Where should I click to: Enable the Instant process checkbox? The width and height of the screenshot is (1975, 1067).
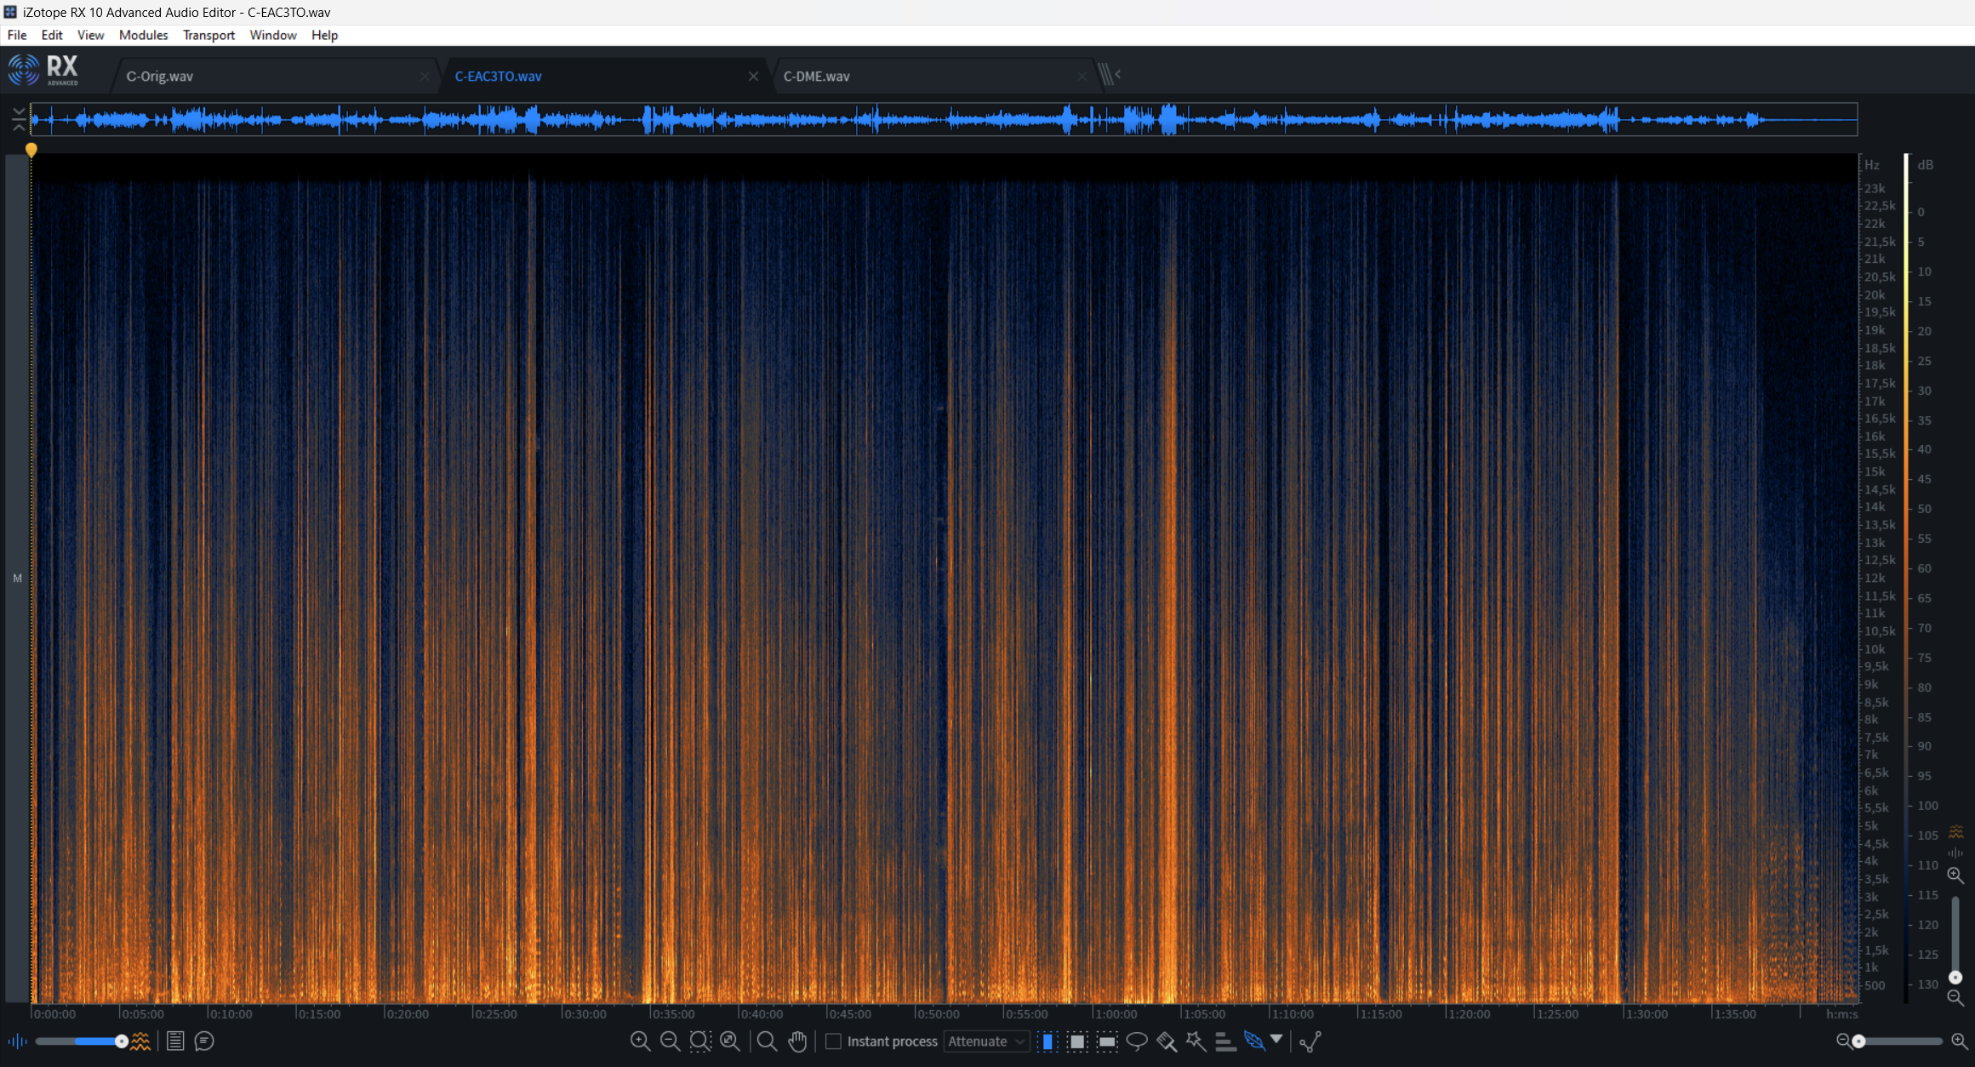pos(834,1041)
